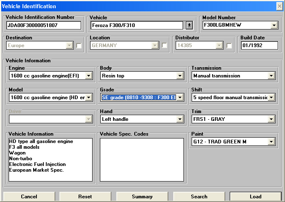
Task: Expand the Shift dropdown
Action: [271, 98]
